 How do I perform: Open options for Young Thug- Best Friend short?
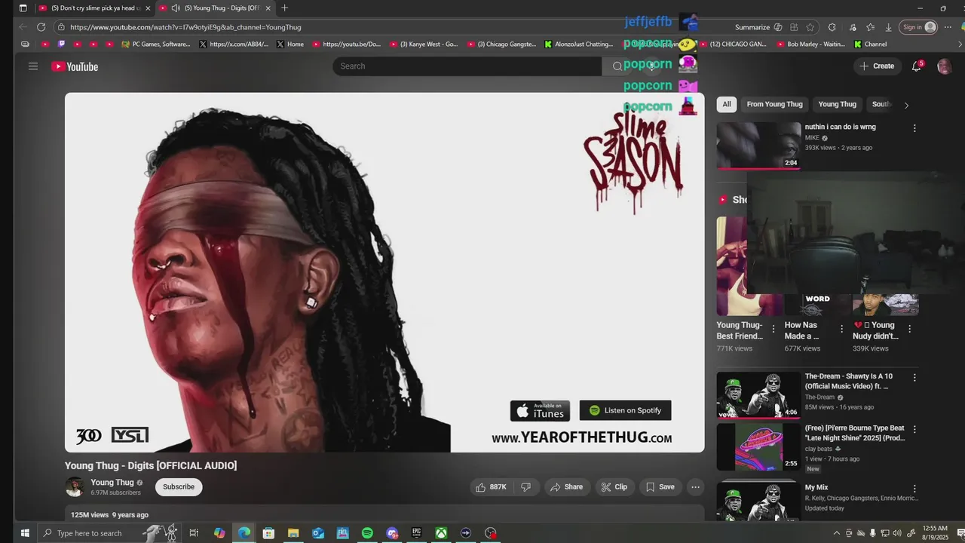(x=773, y=329)
